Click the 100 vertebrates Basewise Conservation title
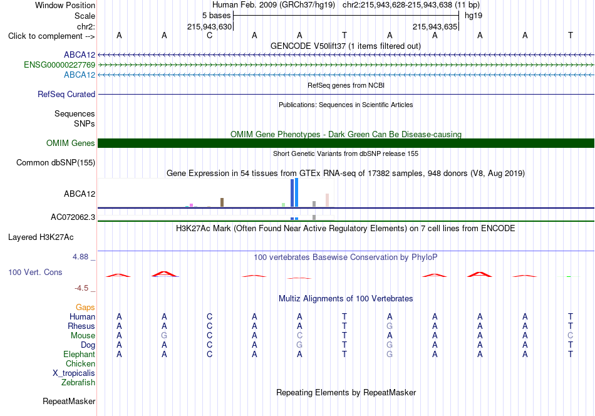The image size is (595, 416). pyautogui.click(x=345, y=257)
